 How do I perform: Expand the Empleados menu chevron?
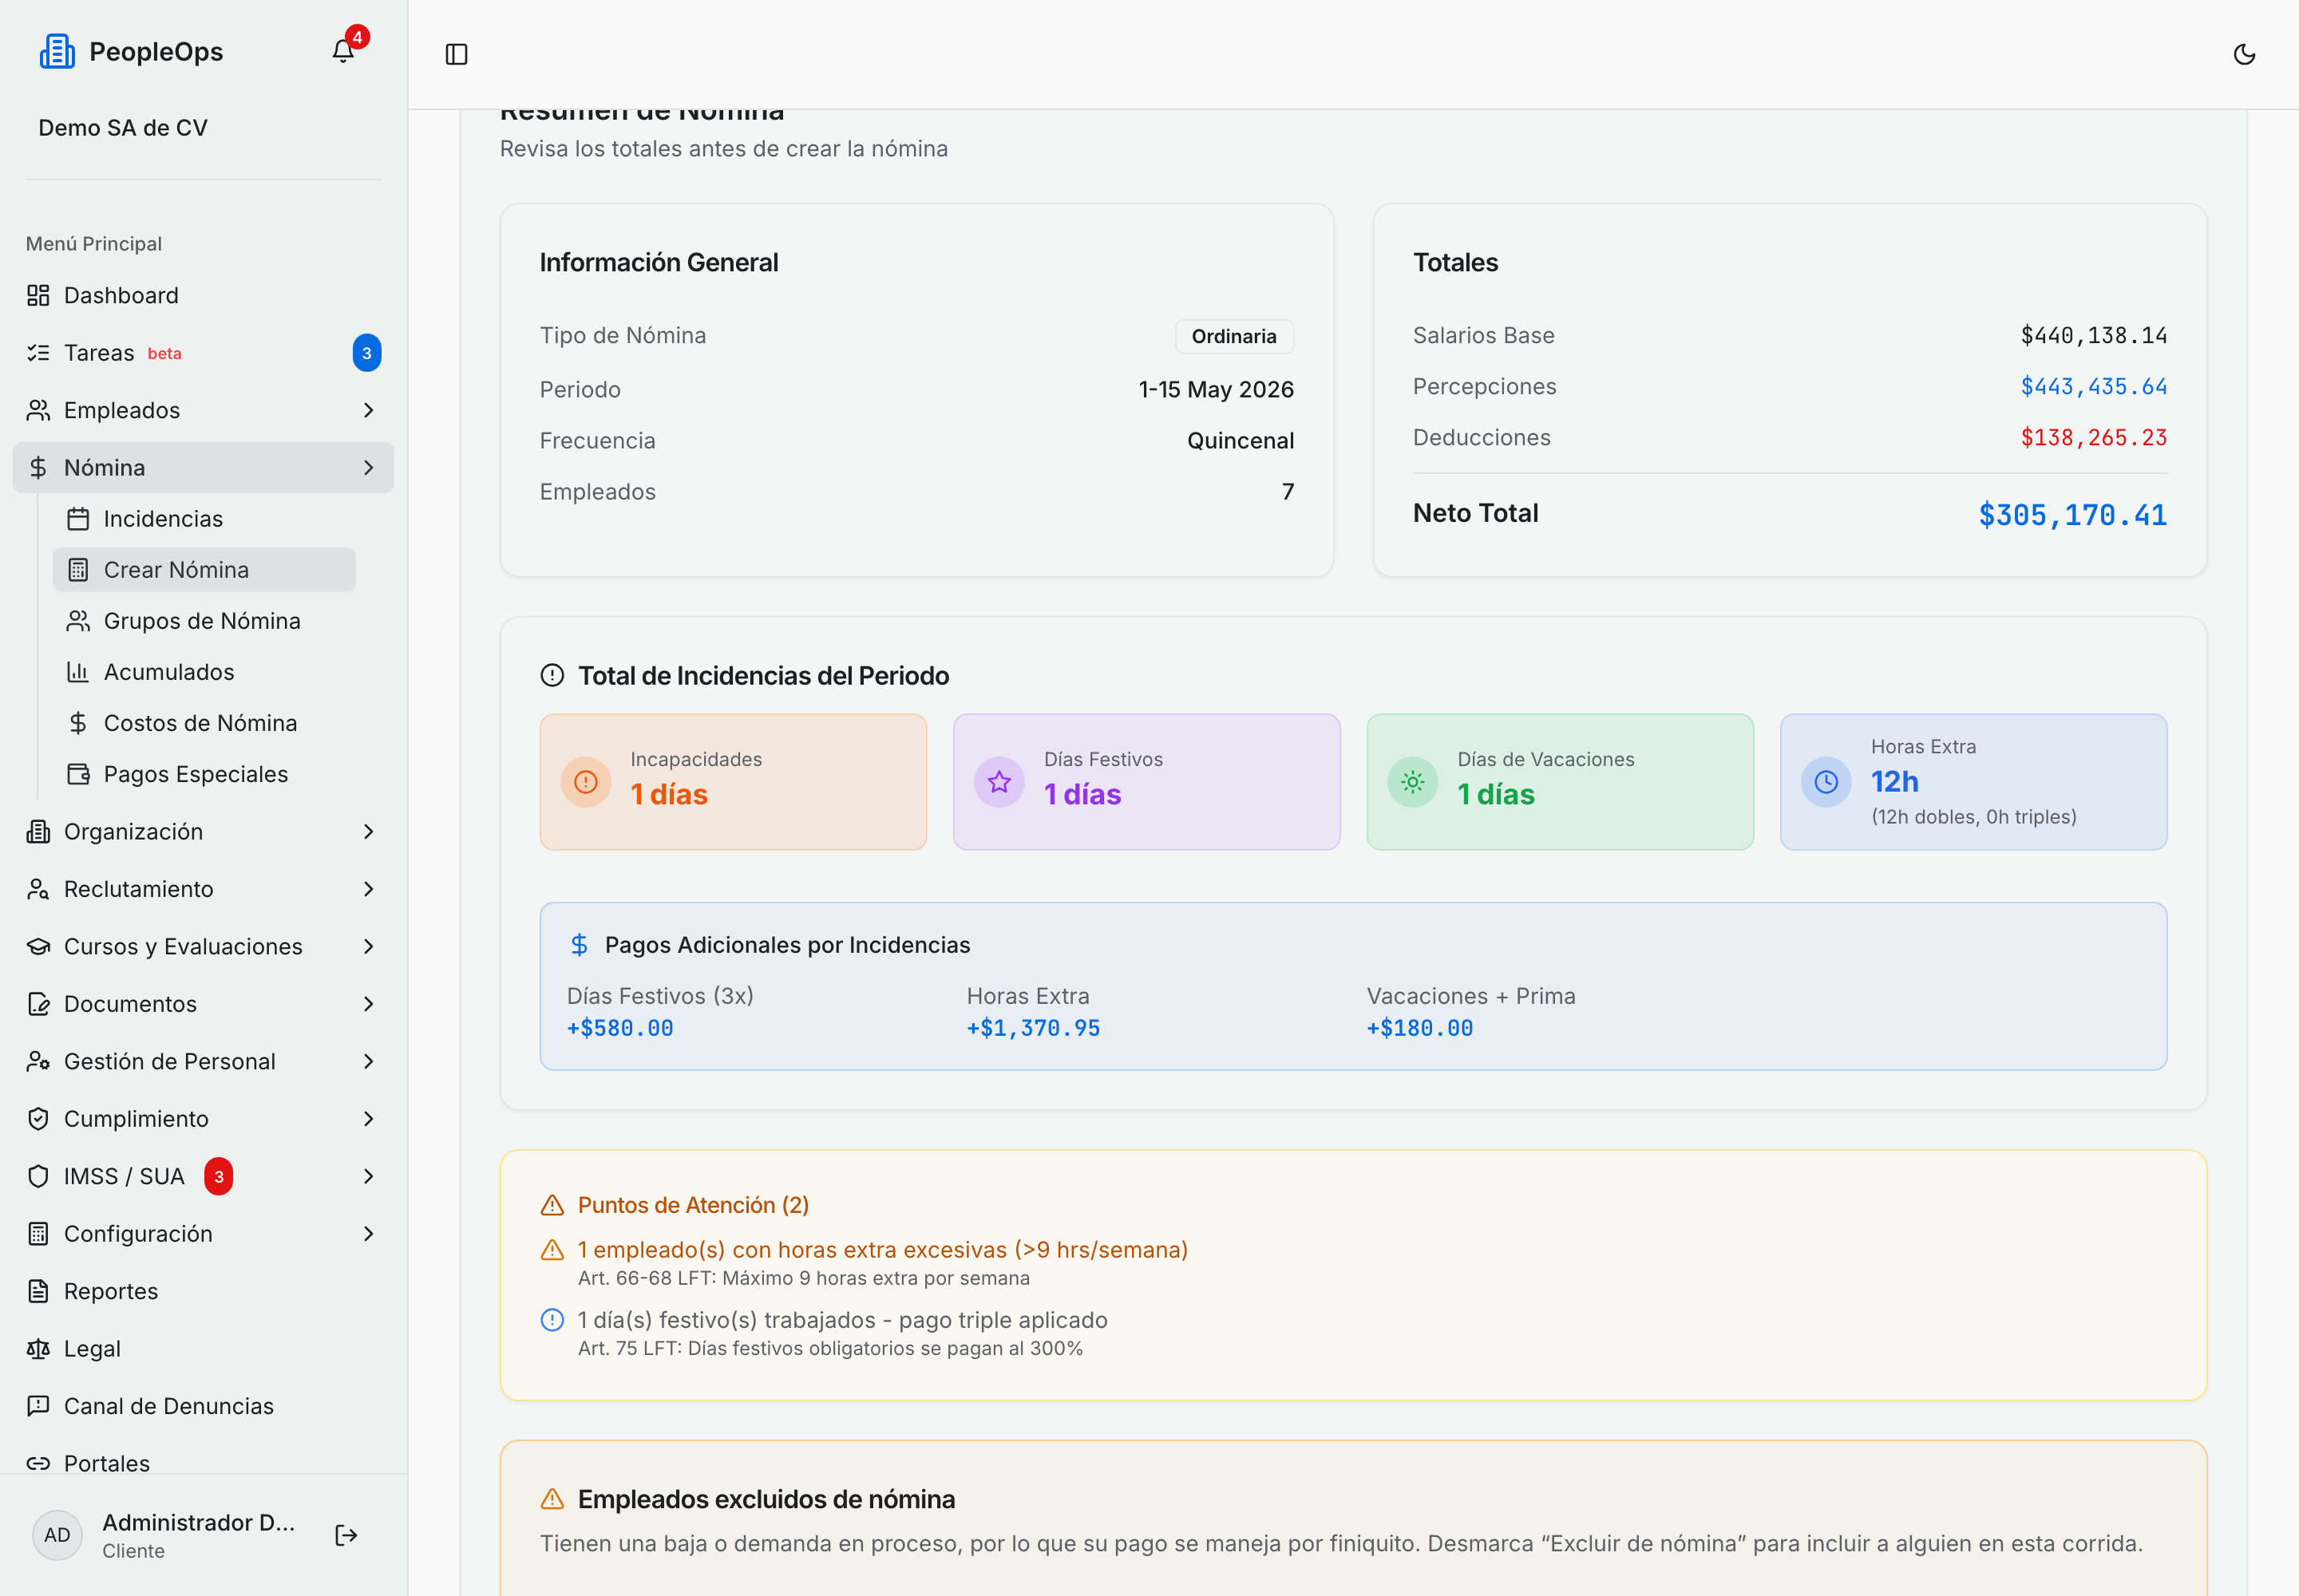point(368,410)
